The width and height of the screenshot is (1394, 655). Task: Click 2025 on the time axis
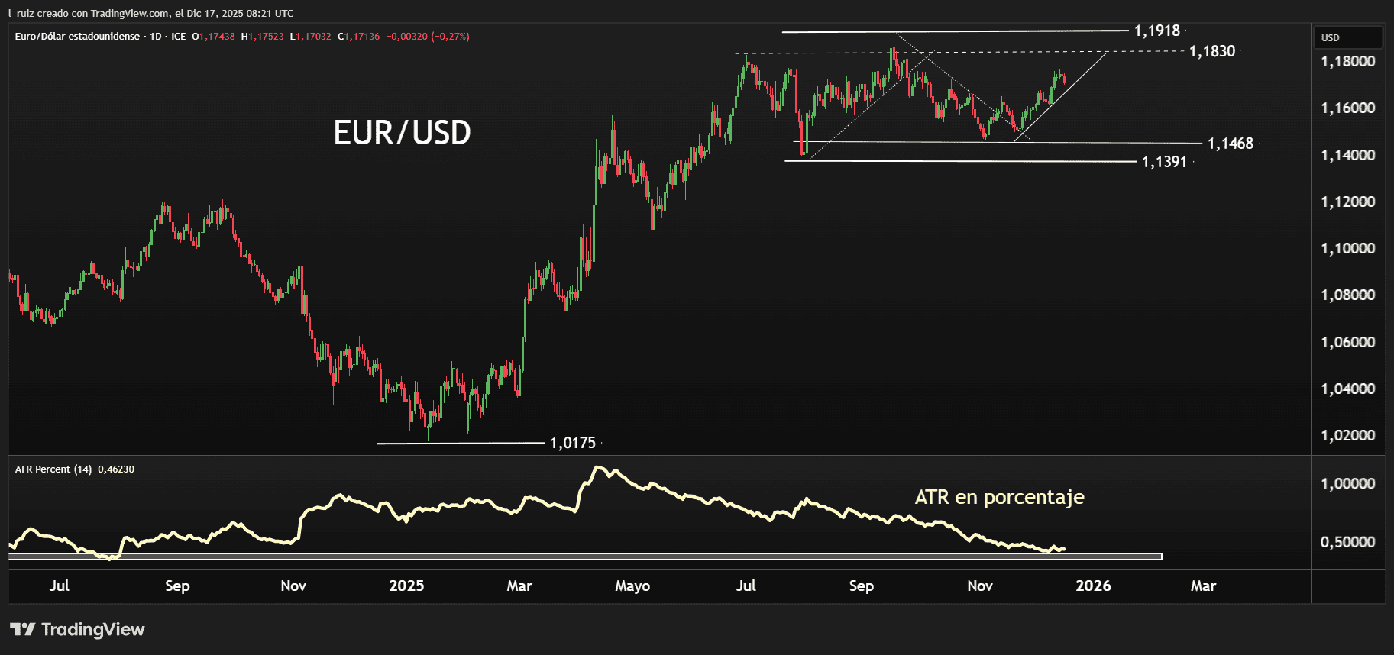click(406, 586)
